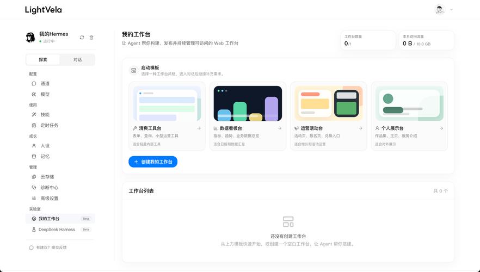Click the 提交反馈 link
The width and height of the screenshot is (480, 272).
point(59,248)
